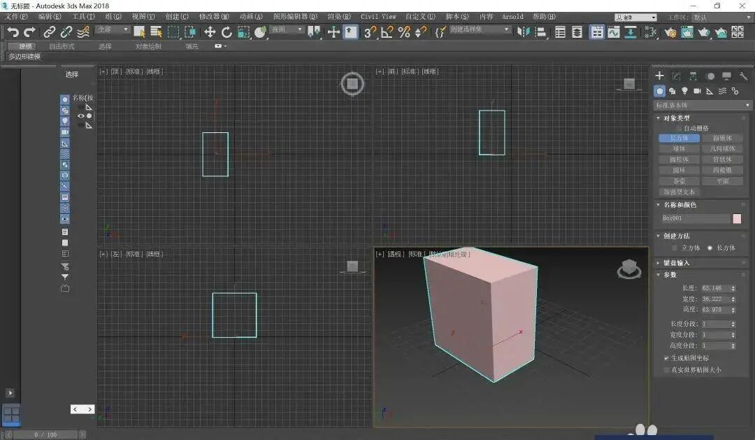Select the Cameras category icon
Viewport: 755px width, 440px height.
(x=697, y=91)
